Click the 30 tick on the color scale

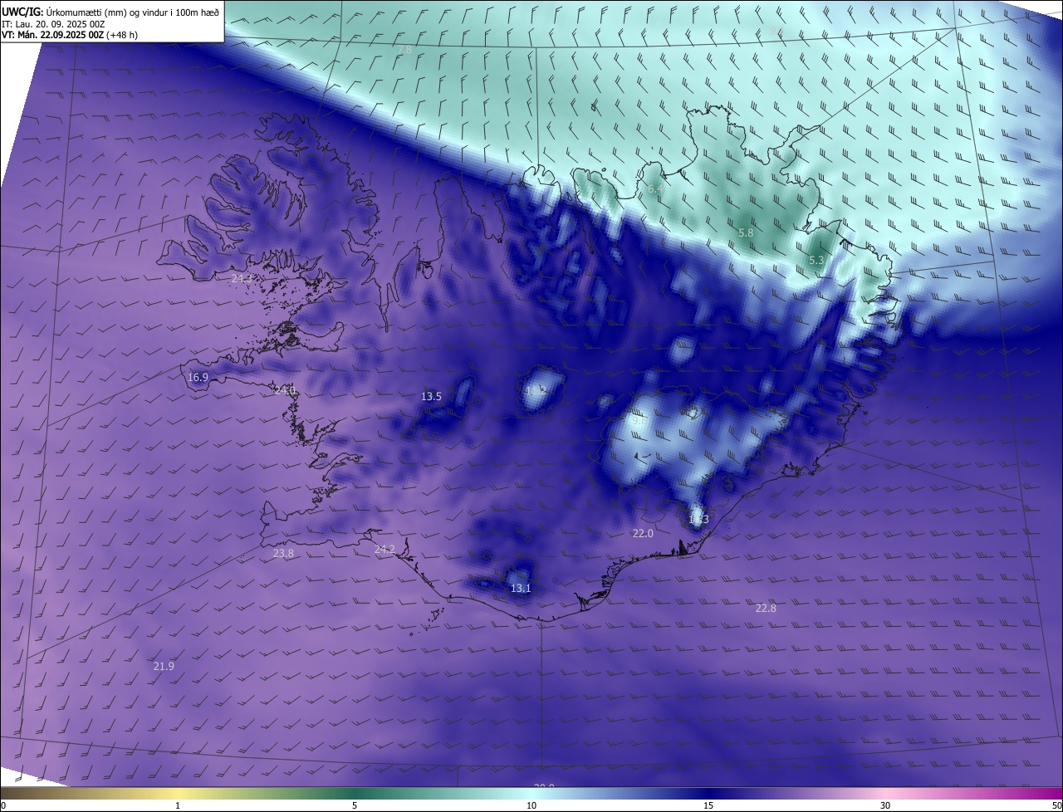pos(885,805)
